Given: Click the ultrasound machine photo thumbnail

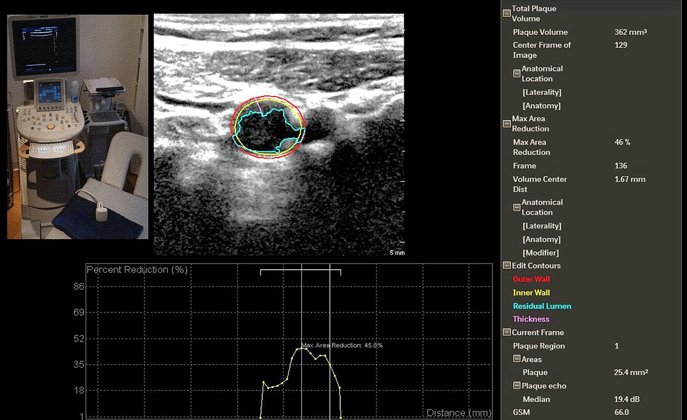Looking at the screenshot, I should coord(77,127).
